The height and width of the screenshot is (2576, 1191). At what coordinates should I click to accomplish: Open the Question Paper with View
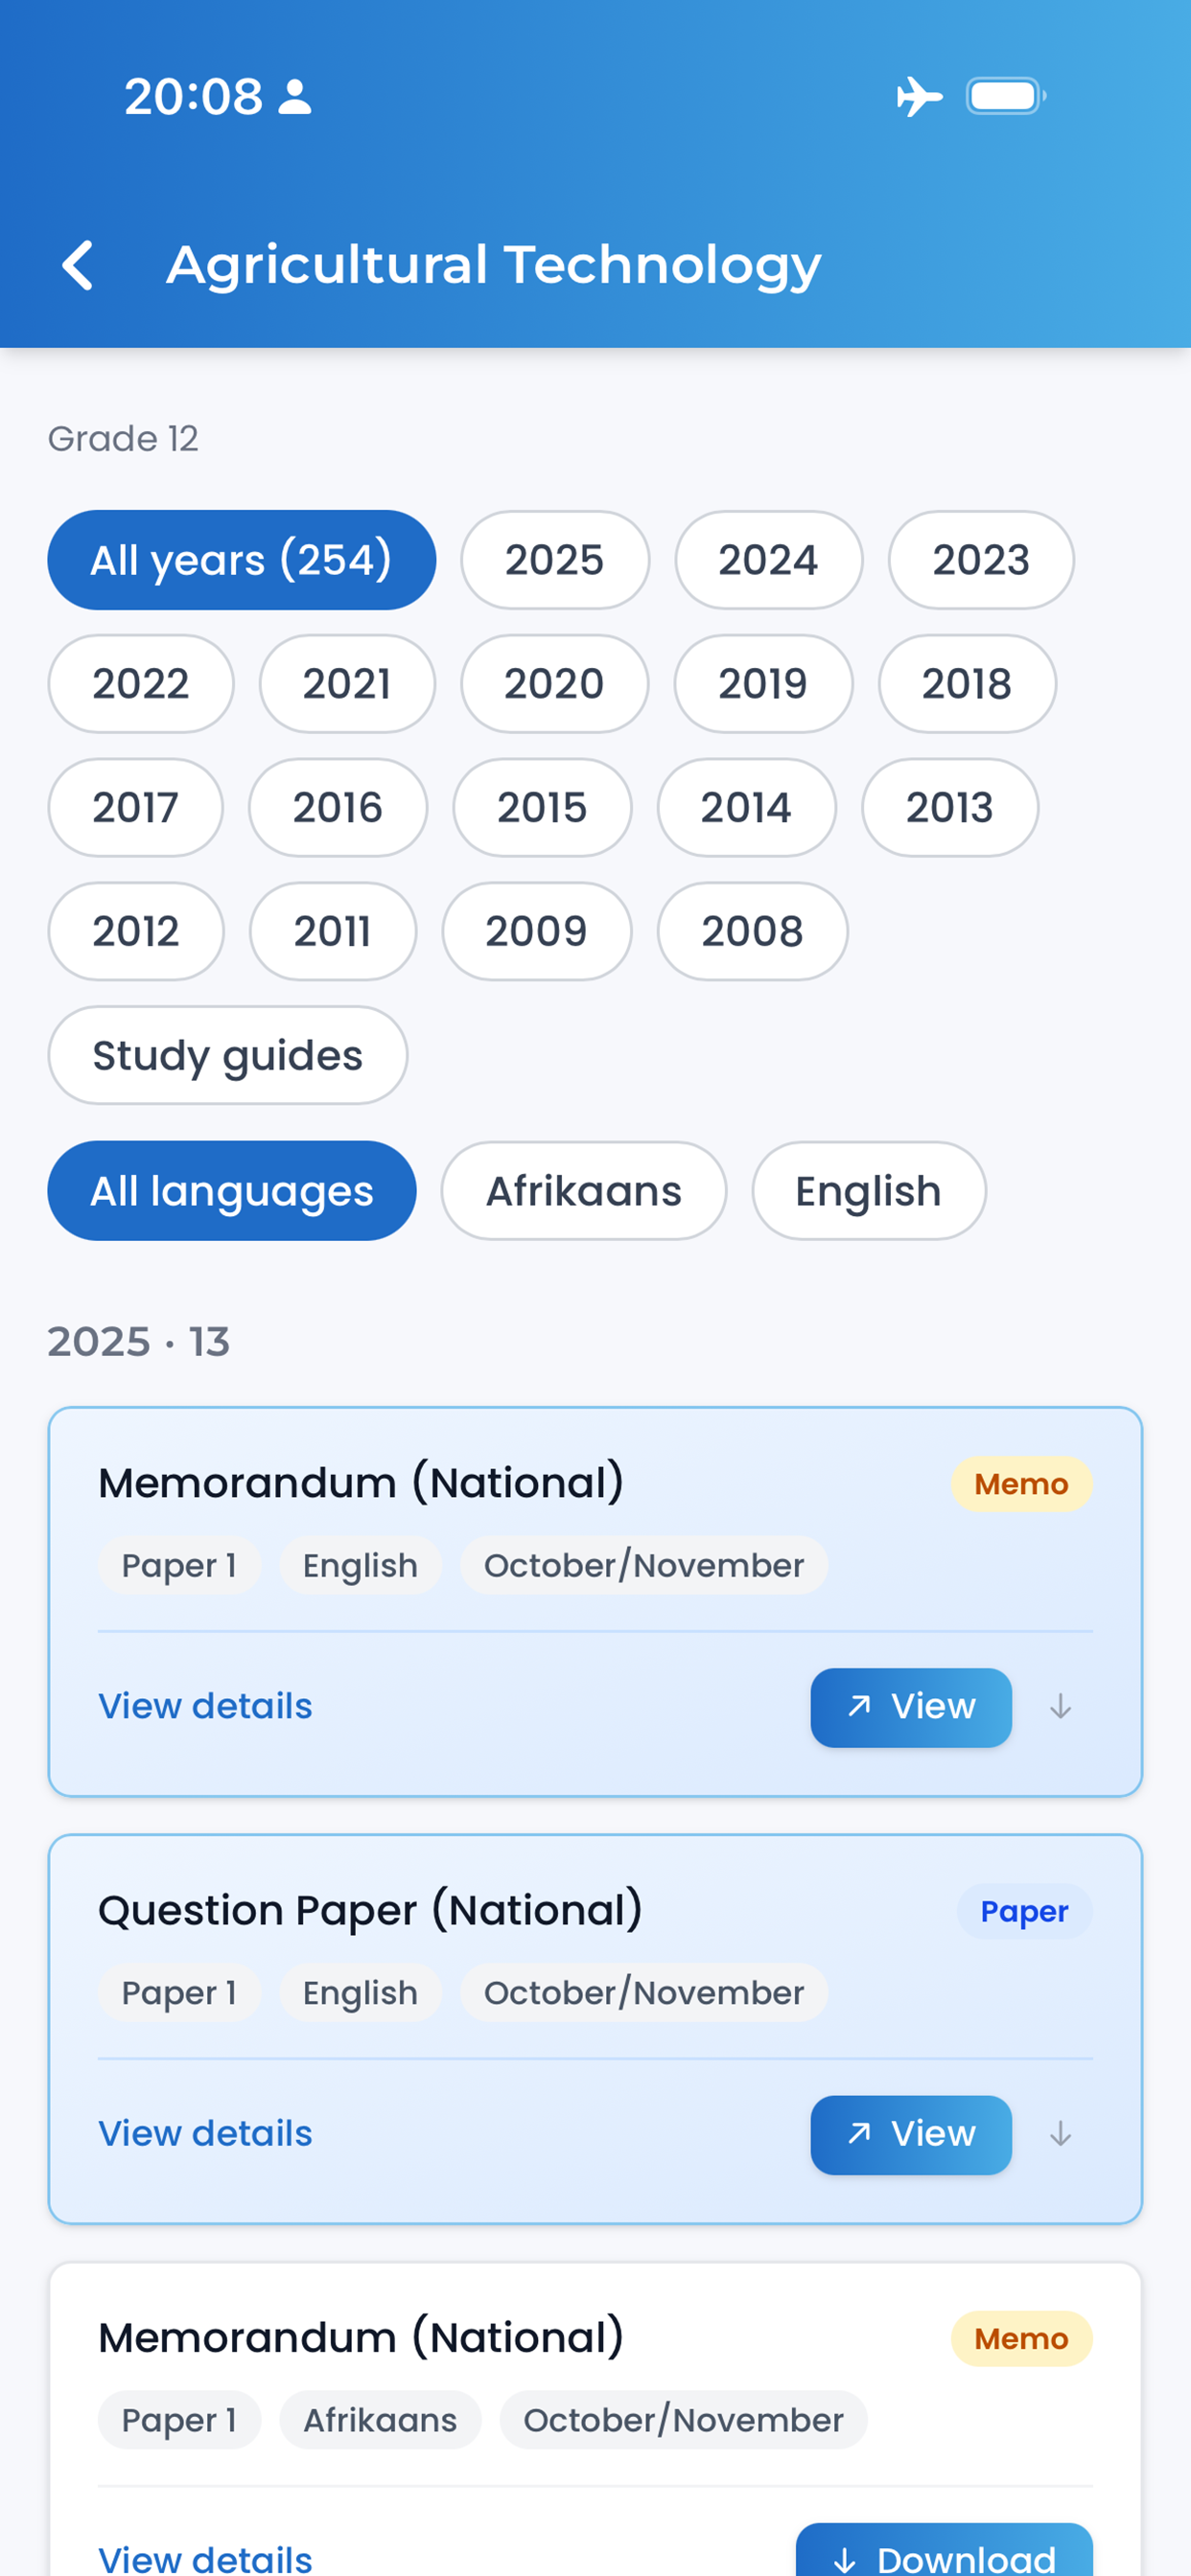tap(911, 2134)
